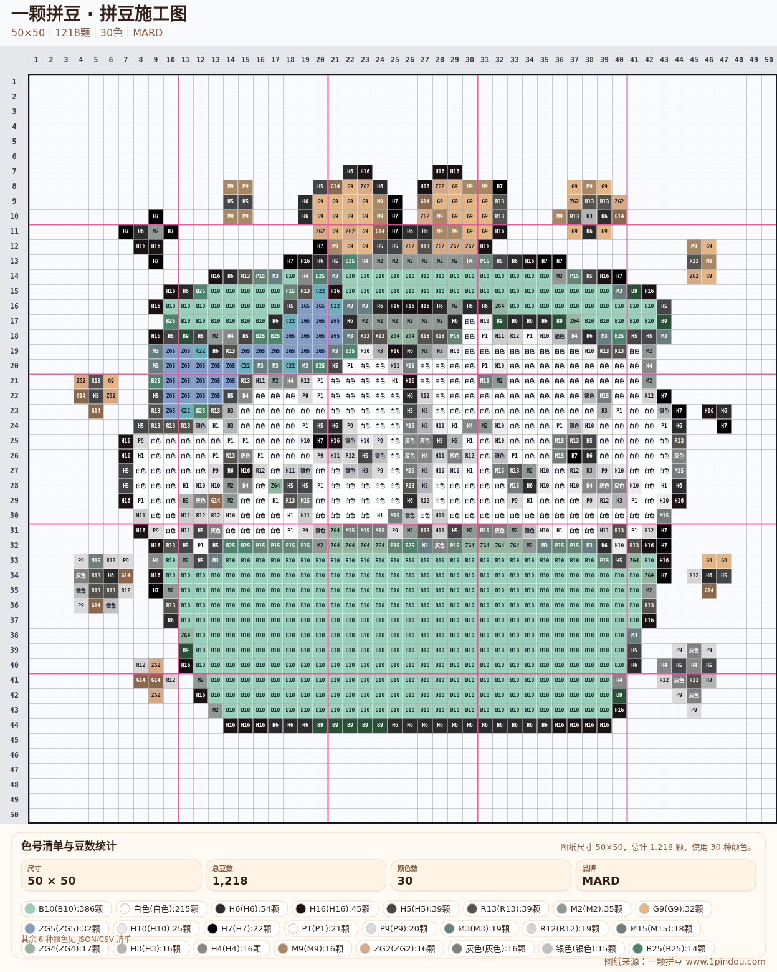Select the 灰色 16颗 legend chip
This screenshot has height=972, width=777.
click(x=491, y=949)
